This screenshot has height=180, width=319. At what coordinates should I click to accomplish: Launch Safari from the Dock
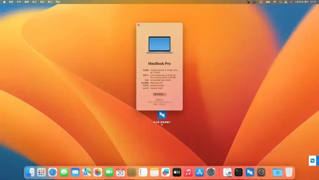pos(53,172)
